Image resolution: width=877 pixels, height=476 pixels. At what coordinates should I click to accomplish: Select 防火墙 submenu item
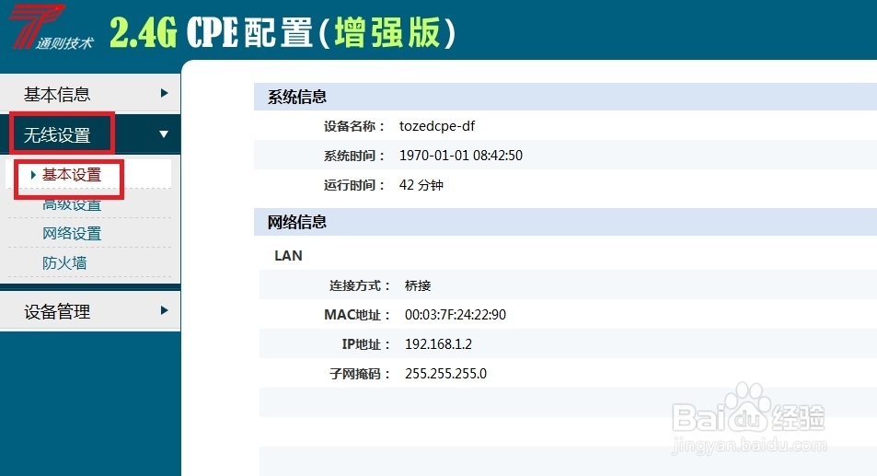pos(64,263)
